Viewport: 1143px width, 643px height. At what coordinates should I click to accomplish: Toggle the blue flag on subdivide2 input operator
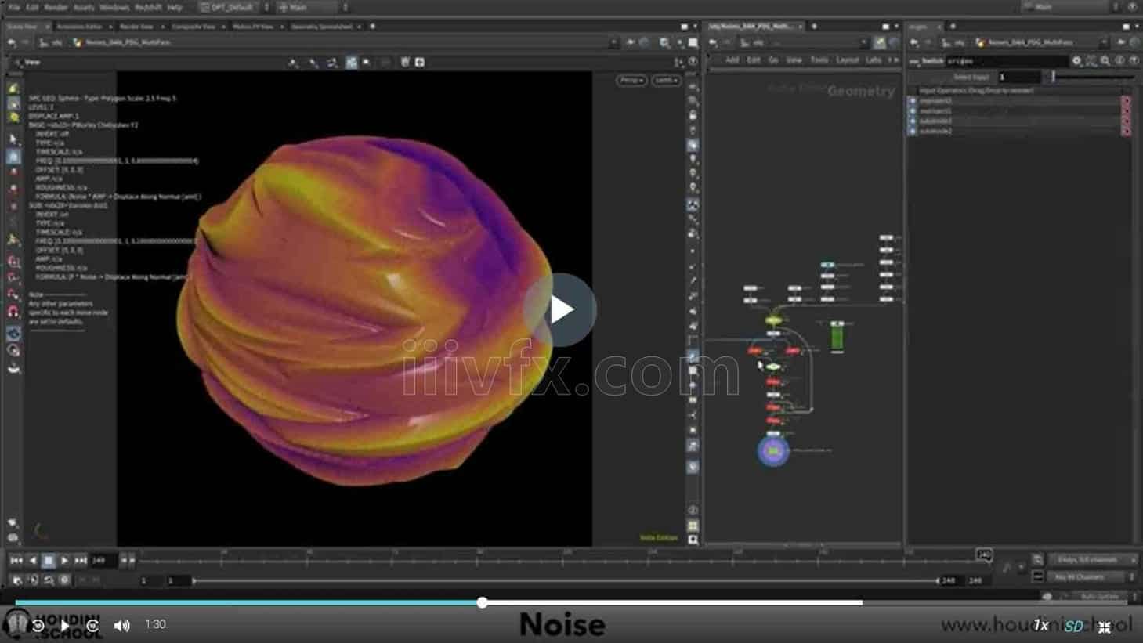pos(913,132)
